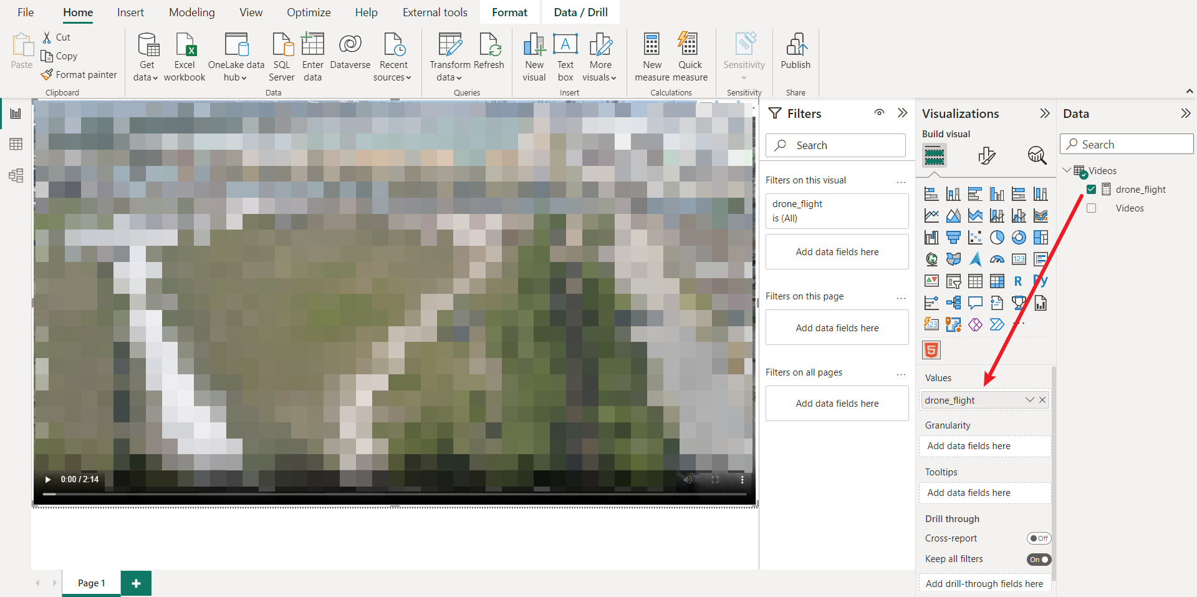Collapse the Videos table in Data pane

pos(1067,170)
